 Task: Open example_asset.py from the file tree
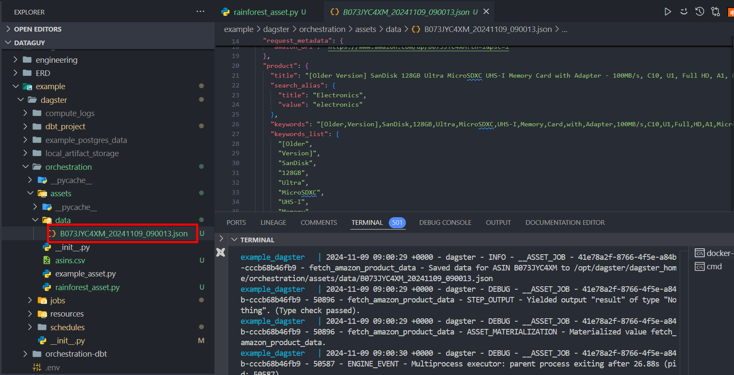(x=85, y=274)
